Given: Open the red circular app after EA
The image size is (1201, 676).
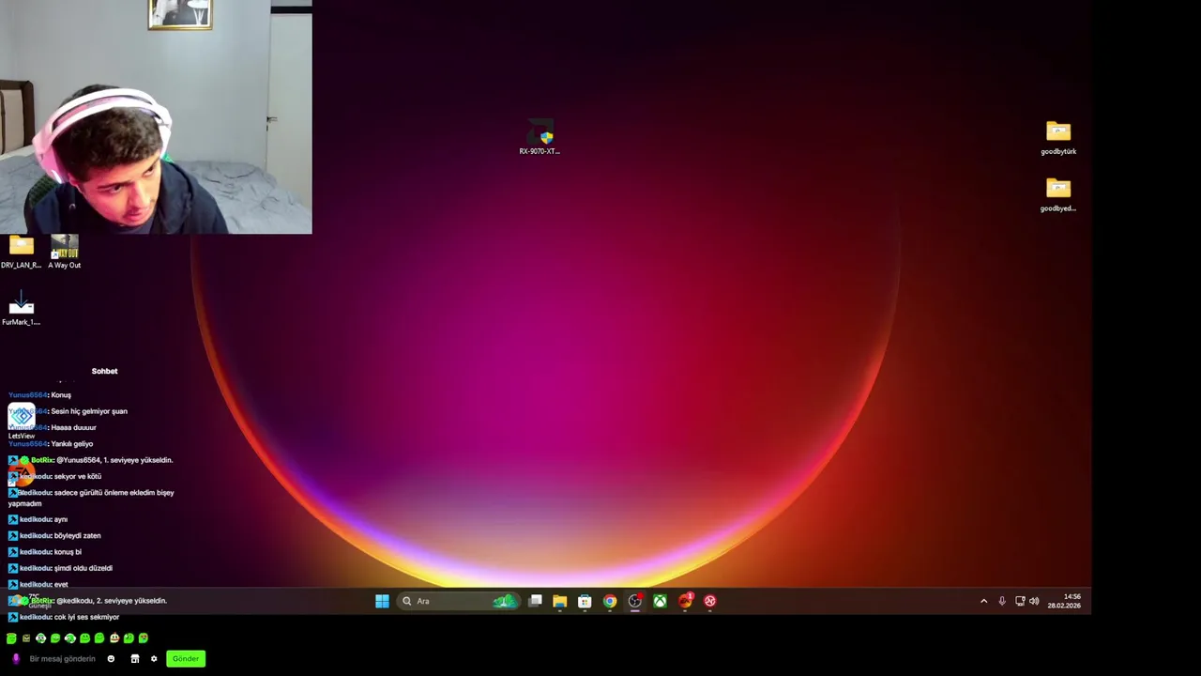Looking at the screenshot, I should point(710,601).
